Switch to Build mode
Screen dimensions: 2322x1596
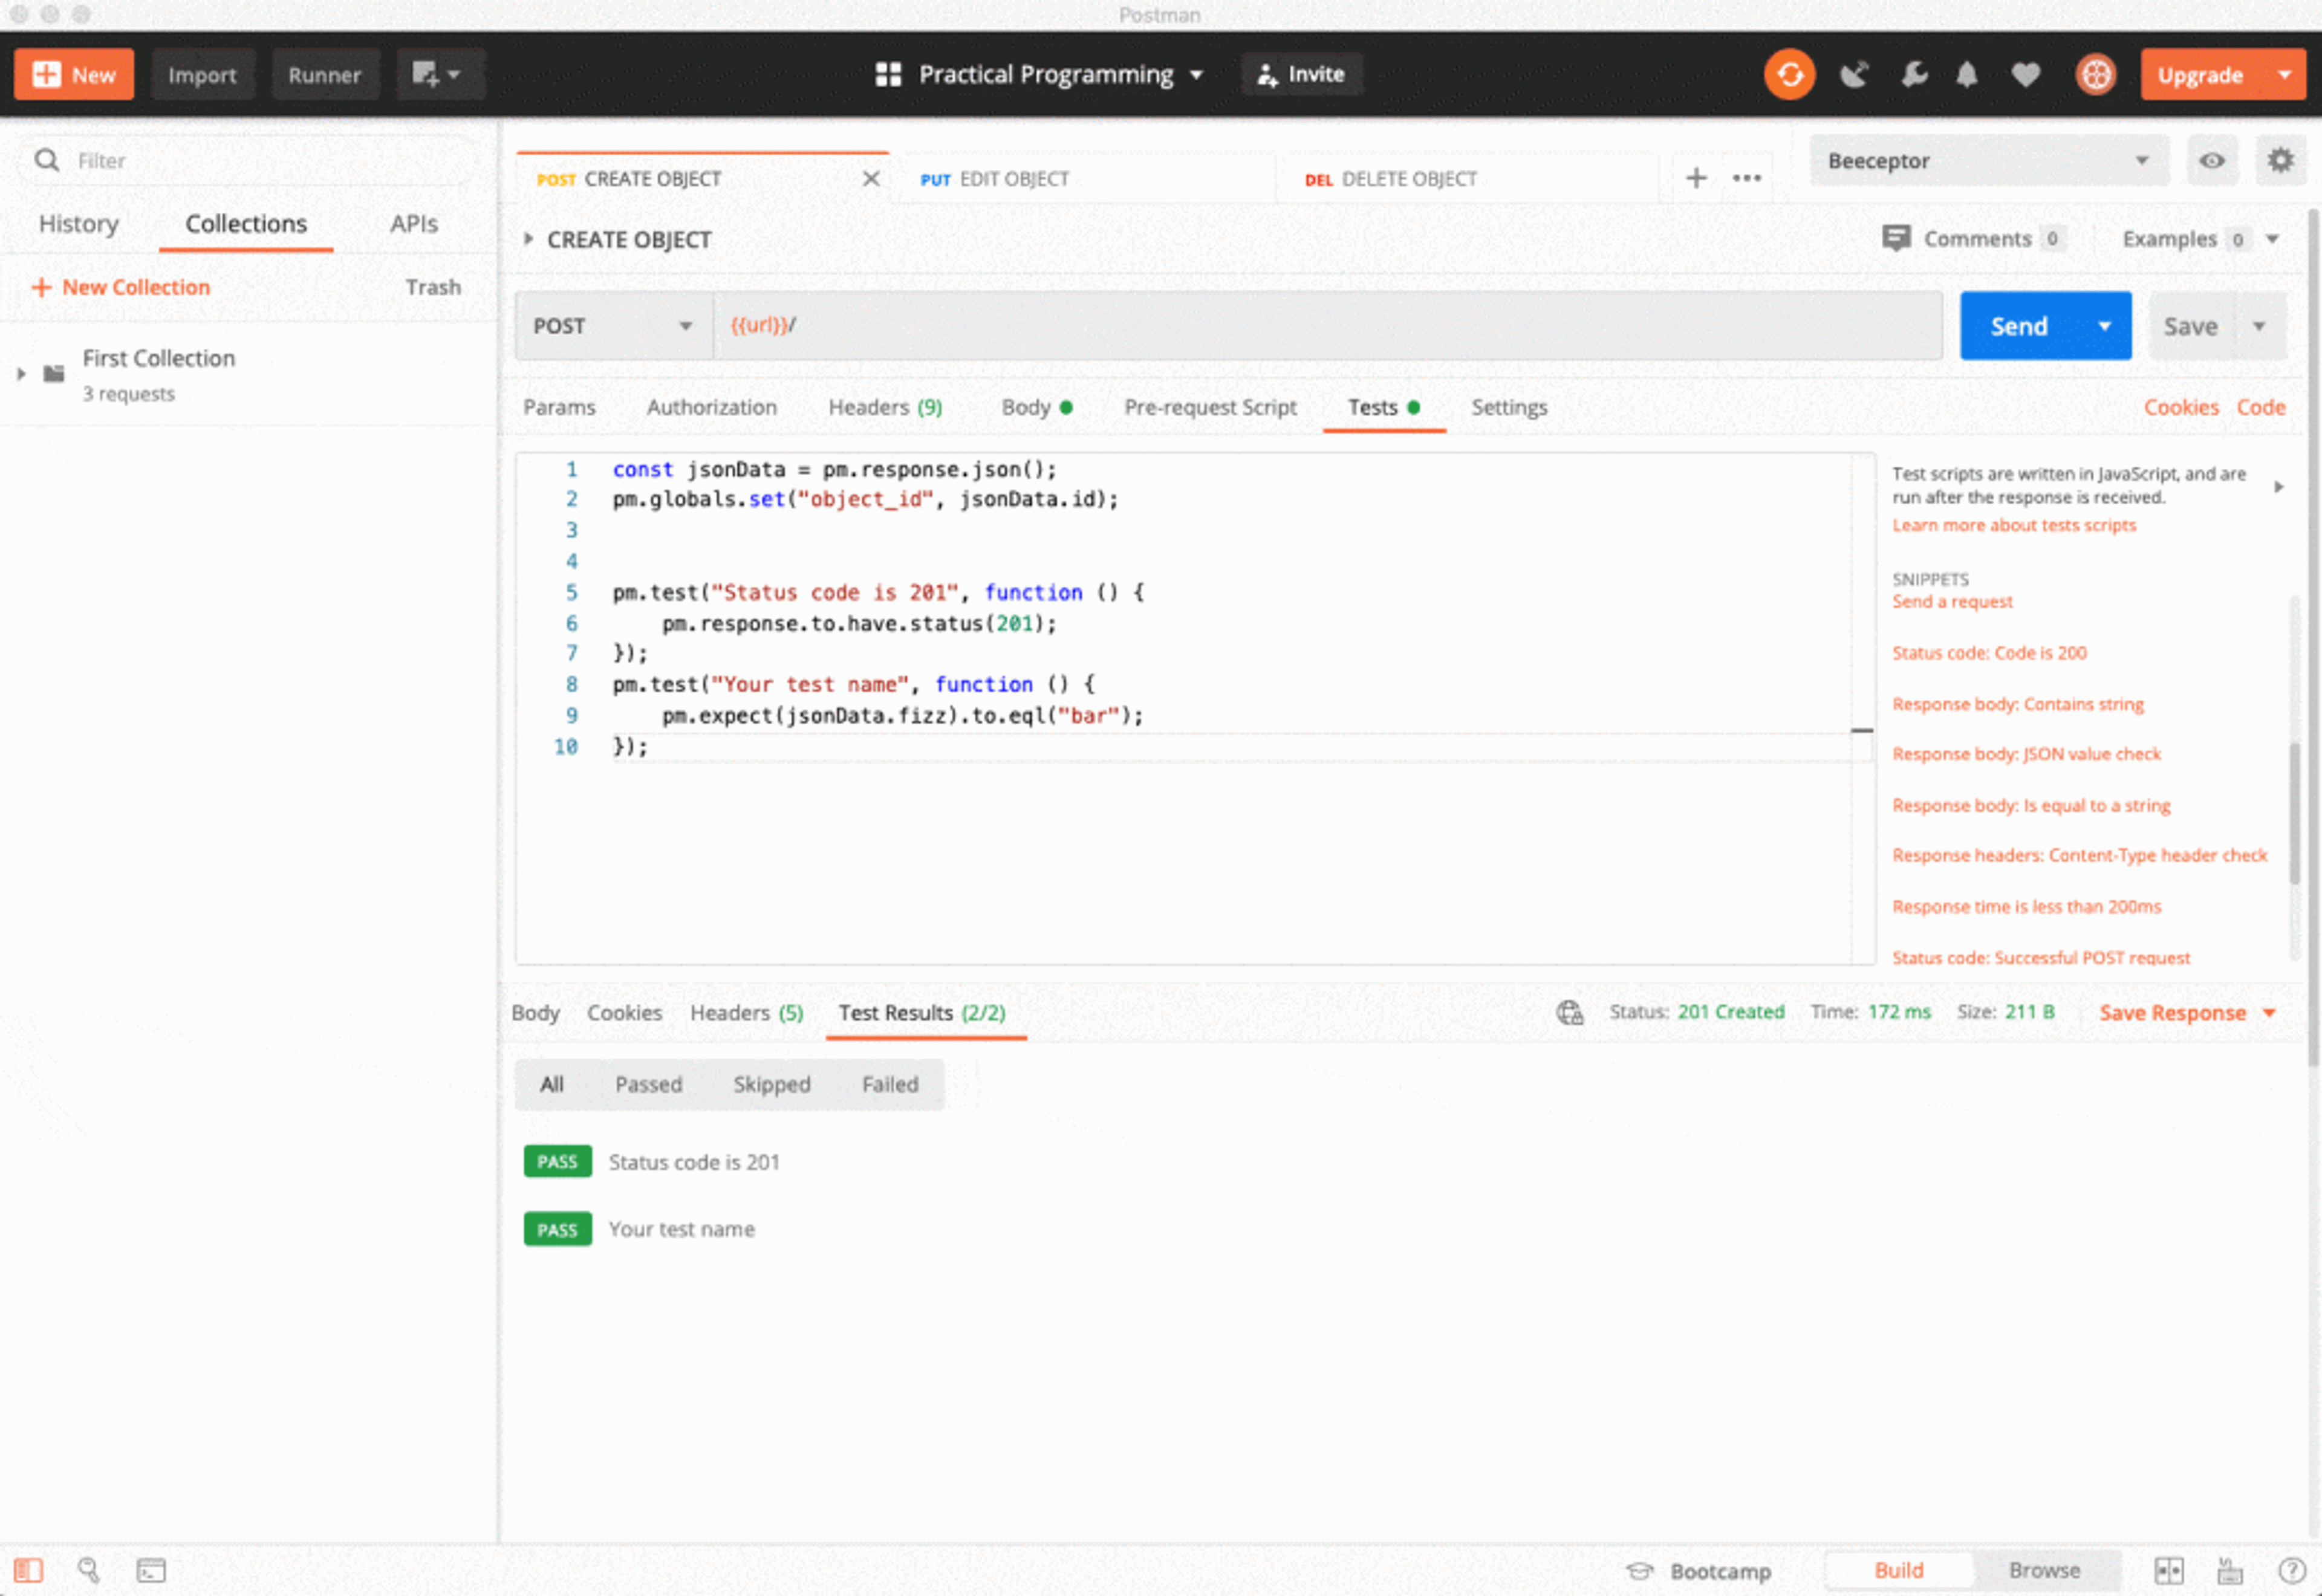(1898, 1570)
